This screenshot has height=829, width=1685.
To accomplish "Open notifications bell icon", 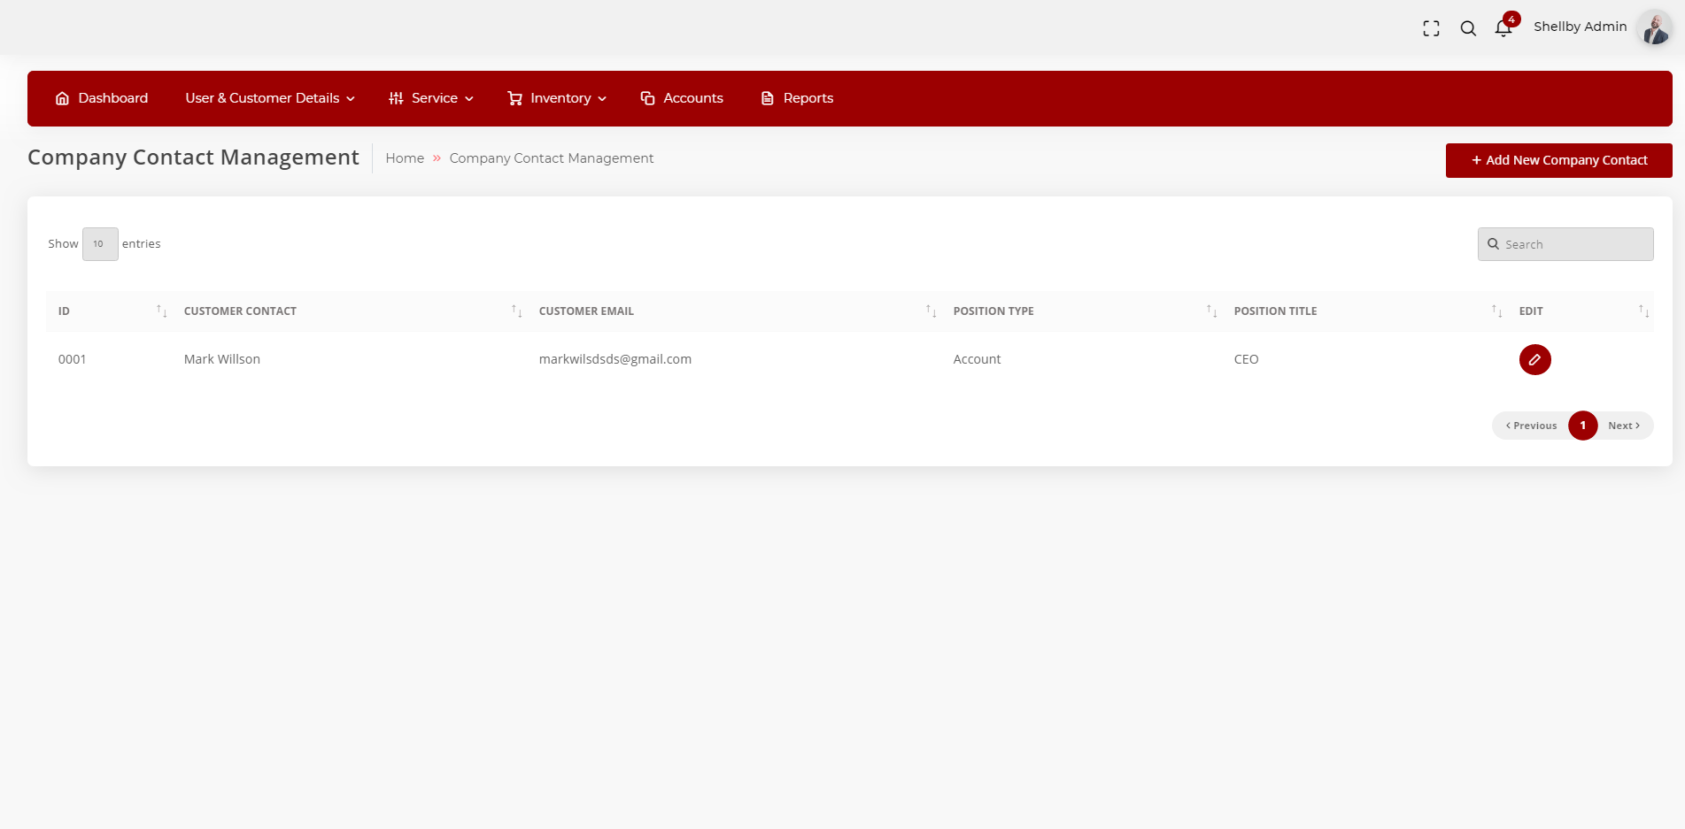I will point(1503,28).
